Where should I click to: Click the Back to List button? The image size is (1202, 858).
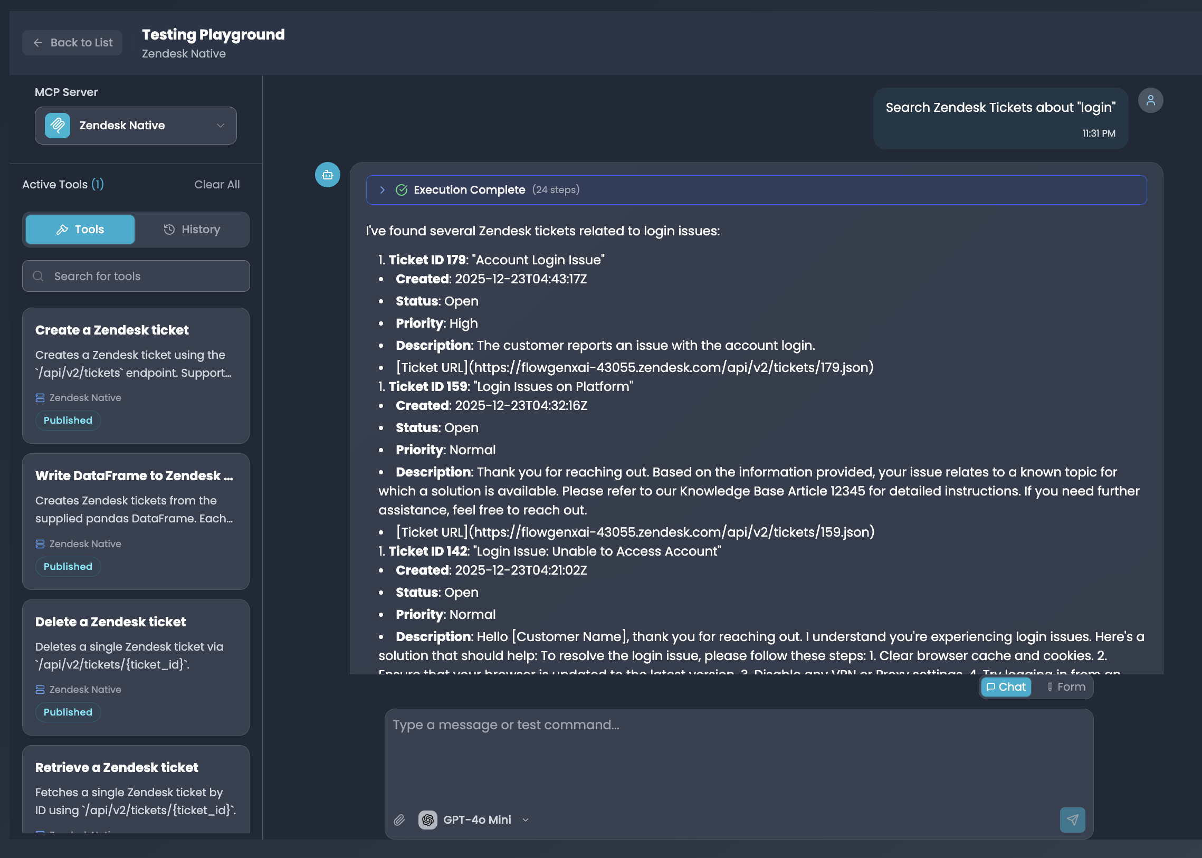coord(72,43)
